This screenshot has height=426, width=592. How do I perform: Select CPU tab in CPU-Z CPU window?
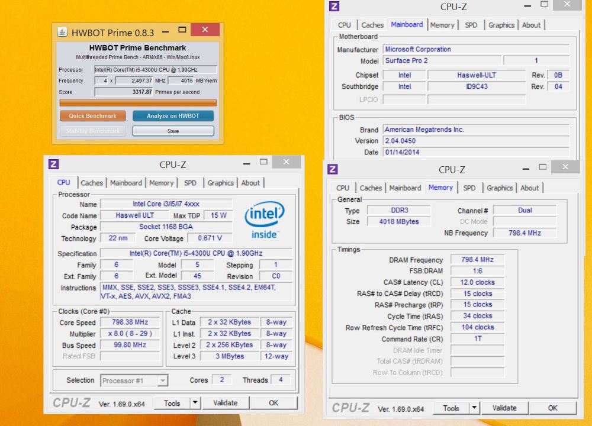click(63, 182)
